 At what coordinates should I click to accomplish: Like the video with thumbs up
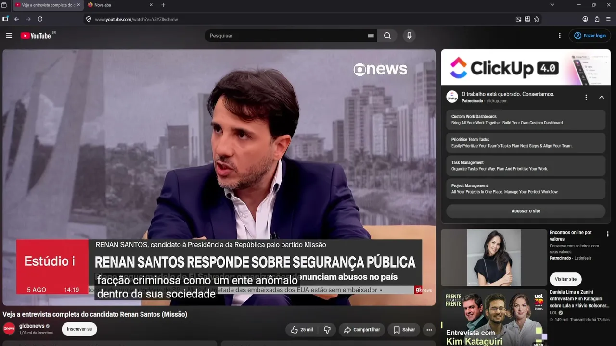(302, 330)
